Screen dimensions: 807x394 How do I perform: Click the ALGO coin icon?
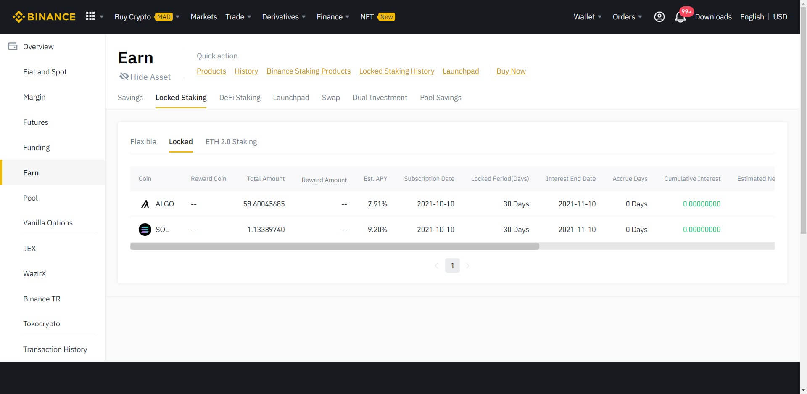point(145,204)
